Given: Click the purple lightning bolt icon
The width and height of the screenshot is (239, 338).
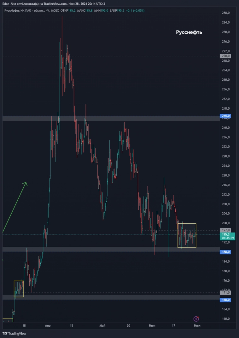Looking at the screenshot, I should (196, 318).
